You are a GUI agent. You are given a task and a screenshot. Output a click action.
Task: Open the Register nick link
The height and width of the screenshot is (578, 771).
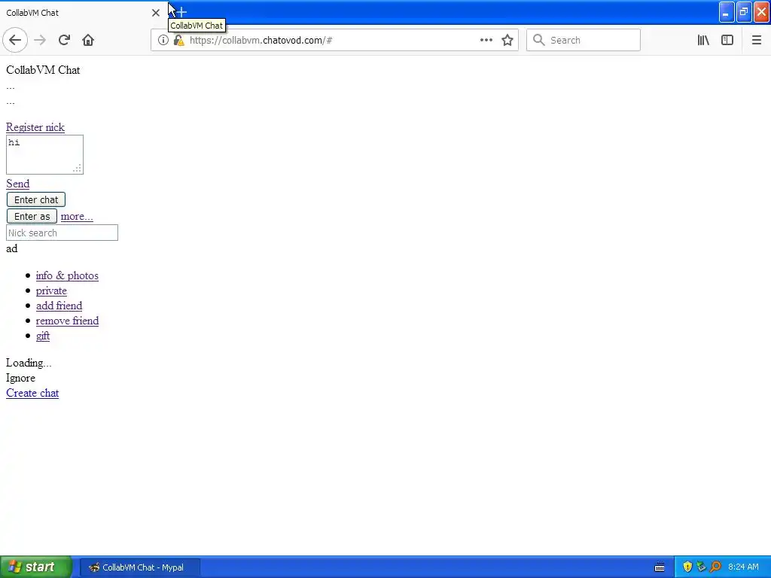35,127
